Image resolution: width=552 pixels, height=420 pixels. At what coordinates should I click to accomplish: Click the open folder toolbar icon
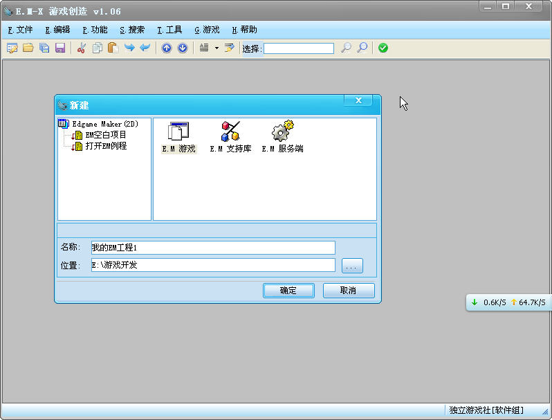28,48
